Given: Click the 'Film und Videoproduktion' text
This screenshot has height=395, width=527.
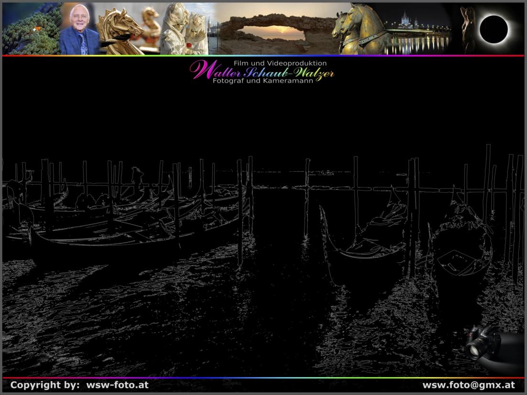Looking at the screenshot, I should tap(280, 63).
